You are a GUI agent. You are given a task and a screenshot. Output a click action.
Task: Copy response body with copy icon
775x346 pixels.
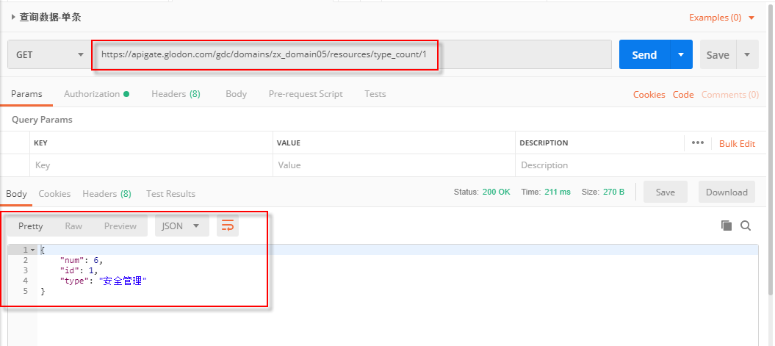click(x=727, y=226)
